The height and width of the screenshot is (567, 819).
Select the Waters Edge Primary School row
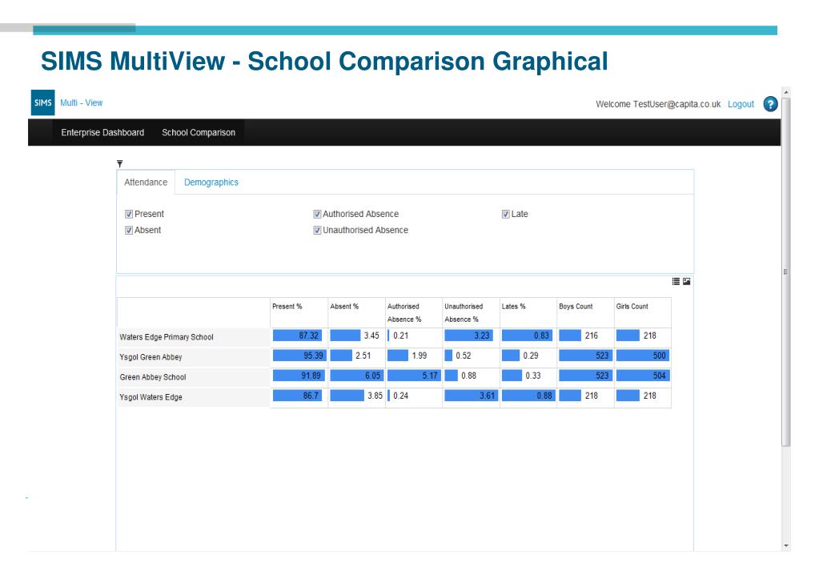[x=395, y=336]
